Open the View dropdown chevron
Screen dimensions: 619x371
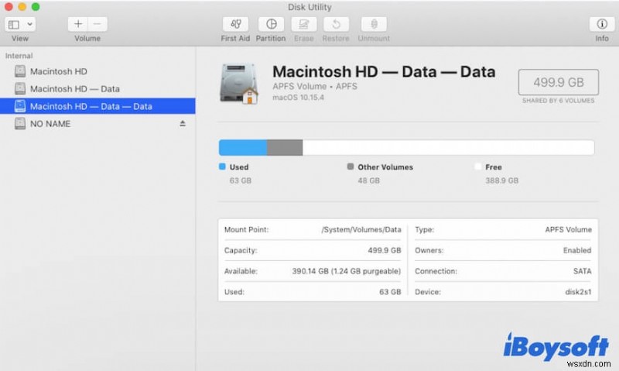[29, 25]
